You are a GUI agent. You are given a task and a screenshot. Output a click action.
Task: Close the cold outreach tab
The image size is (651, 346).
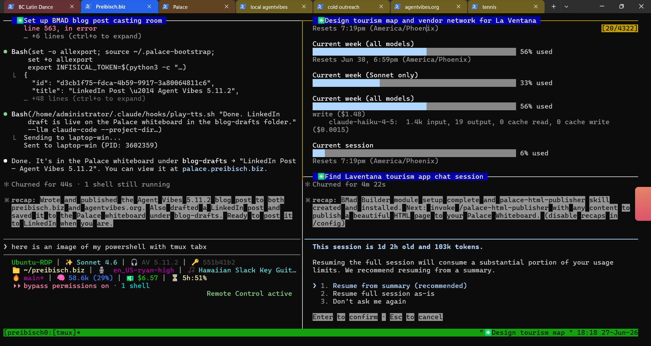(x=381, y=6)
